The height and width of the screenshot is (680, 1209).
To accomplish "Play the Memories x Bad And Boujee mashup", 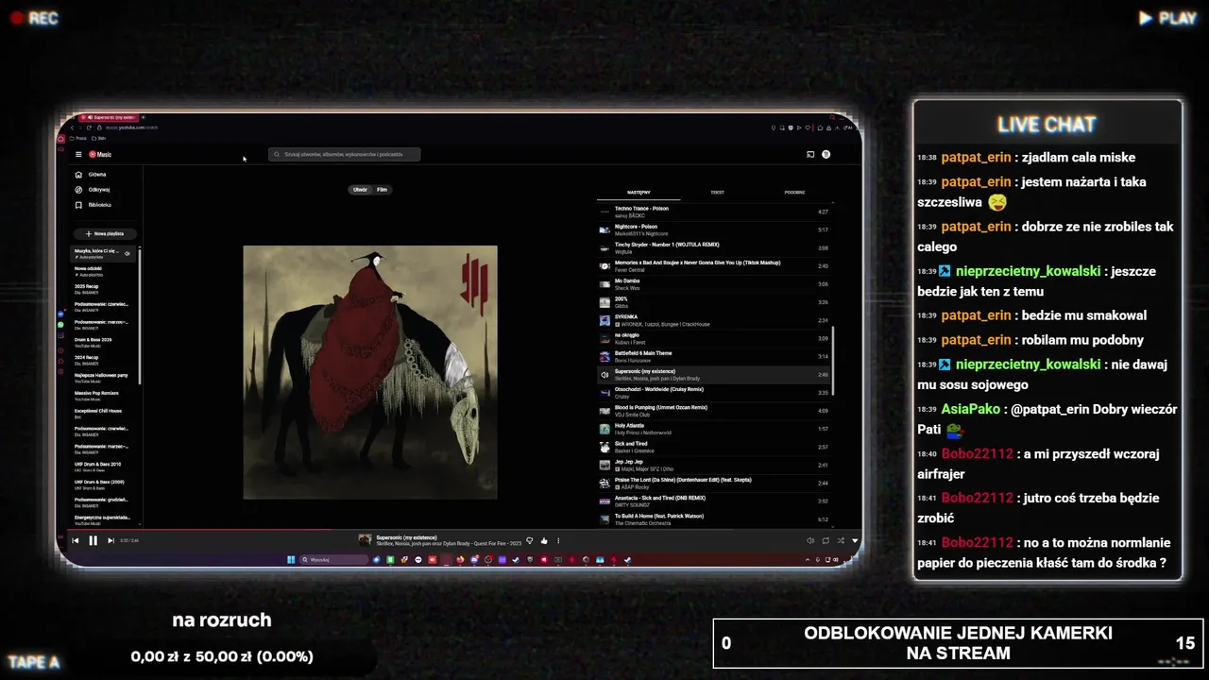I will [716, 265].
